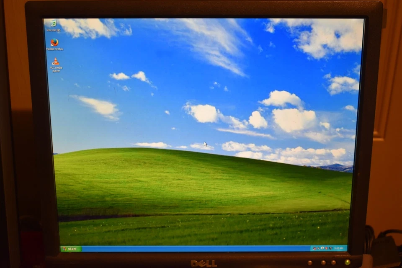Click an empty area of the taskbar
Image resolution: width=402 pixels, height=268 pixels.
pyautogui.click(x=188, y=248)
